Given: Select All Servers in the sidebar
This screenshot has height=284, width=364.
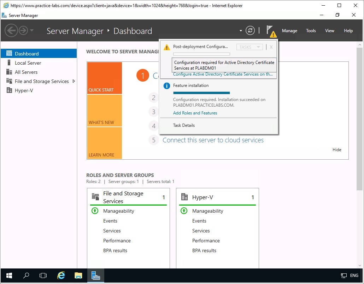Looking at the screenshot, I should click(39, 72).
